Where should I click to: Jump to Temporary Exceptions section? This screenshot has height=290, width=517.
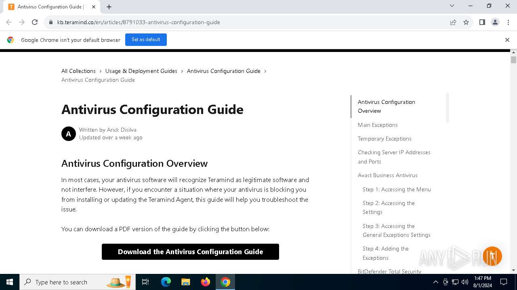coord(385,139)
